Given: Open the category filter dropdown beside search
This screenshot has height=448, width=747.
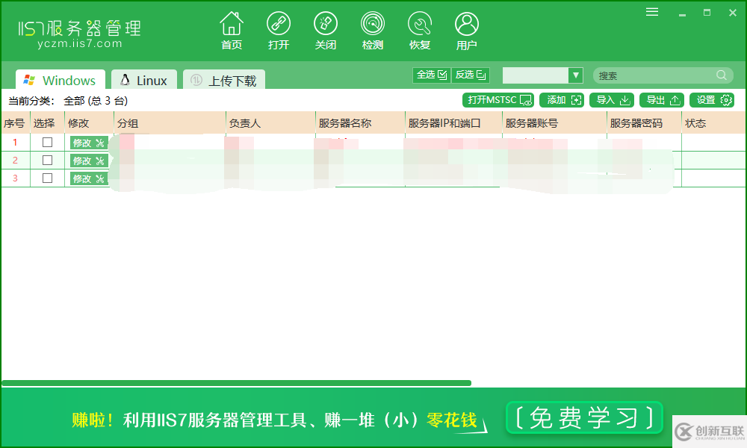Looking at the screenshot, I should (574, 75).
